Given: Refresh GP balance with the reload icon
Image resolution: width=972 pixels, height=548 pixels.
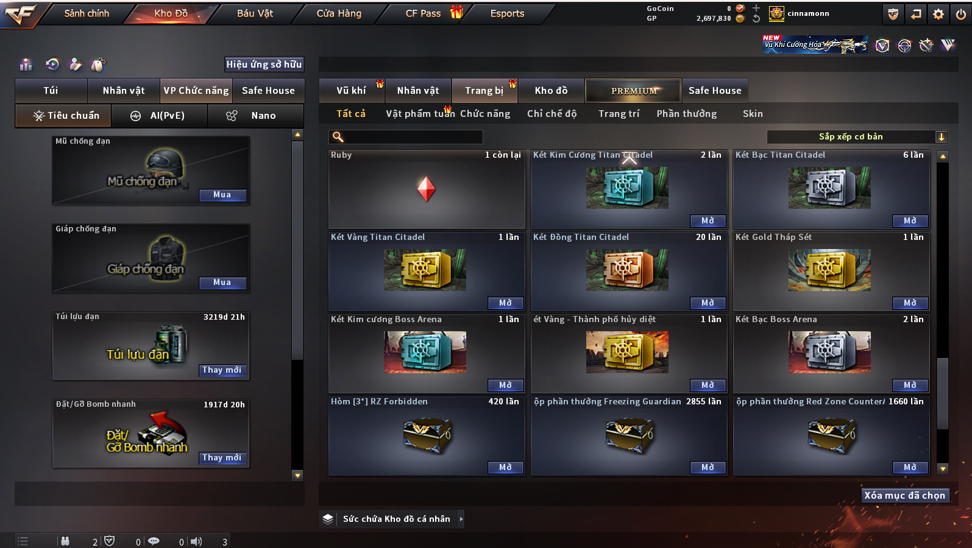Looking at the screenshot, I should click(756, 18).
